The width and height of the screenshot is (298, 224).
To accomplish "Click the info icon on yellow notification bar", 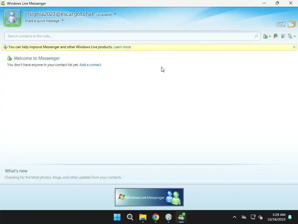I will coord(5,47).
